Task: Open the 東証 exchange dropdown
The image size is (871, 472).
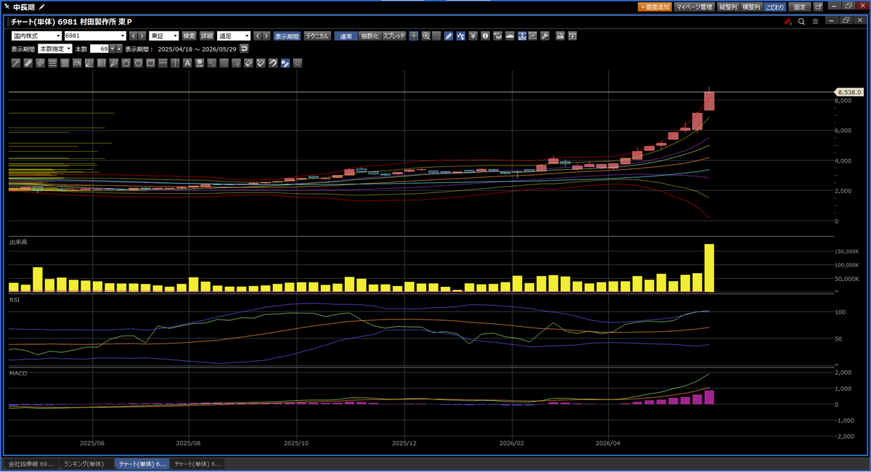Action: click(164, 36)
